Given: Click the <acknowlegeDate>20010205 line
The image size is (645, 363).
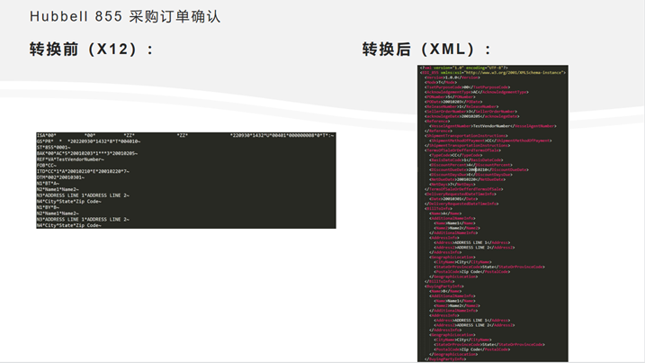Looking at the screenshot, I should coord(471,116).
